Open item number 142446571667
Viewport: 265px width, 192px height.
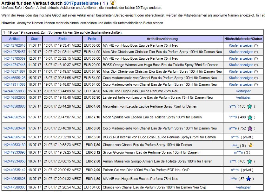pos(14,71)
